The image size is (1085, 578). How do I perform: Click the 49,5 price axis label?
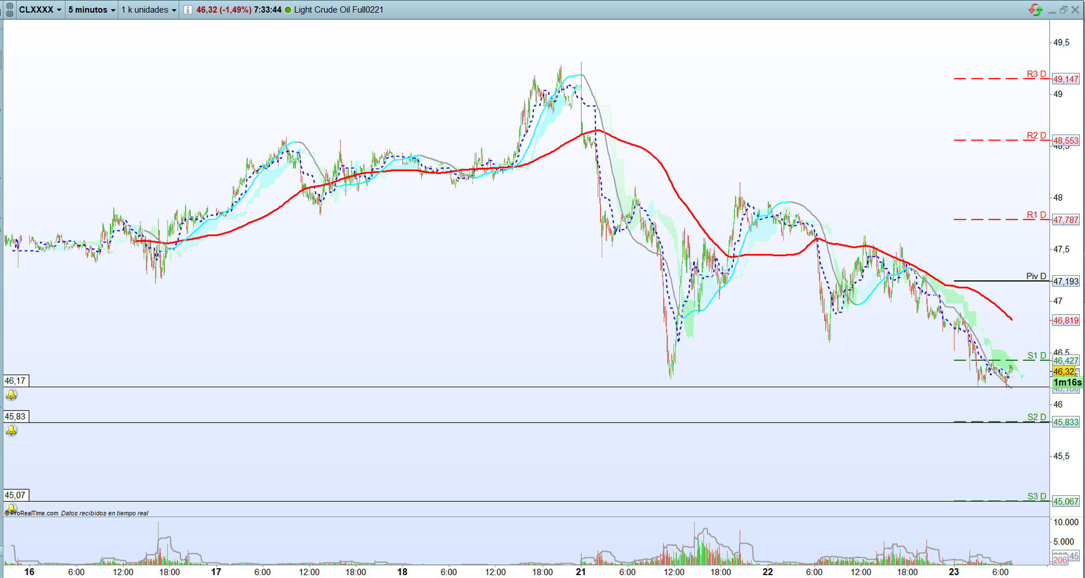point(1061,43)
